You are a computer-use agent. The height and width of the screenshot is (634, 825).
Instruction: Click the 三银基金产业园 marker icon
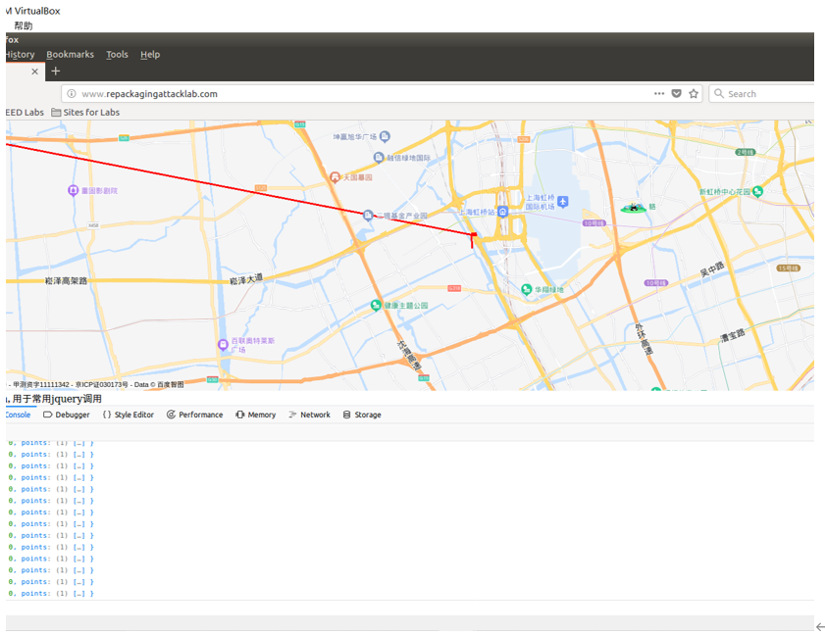click(x=368, y=215)
